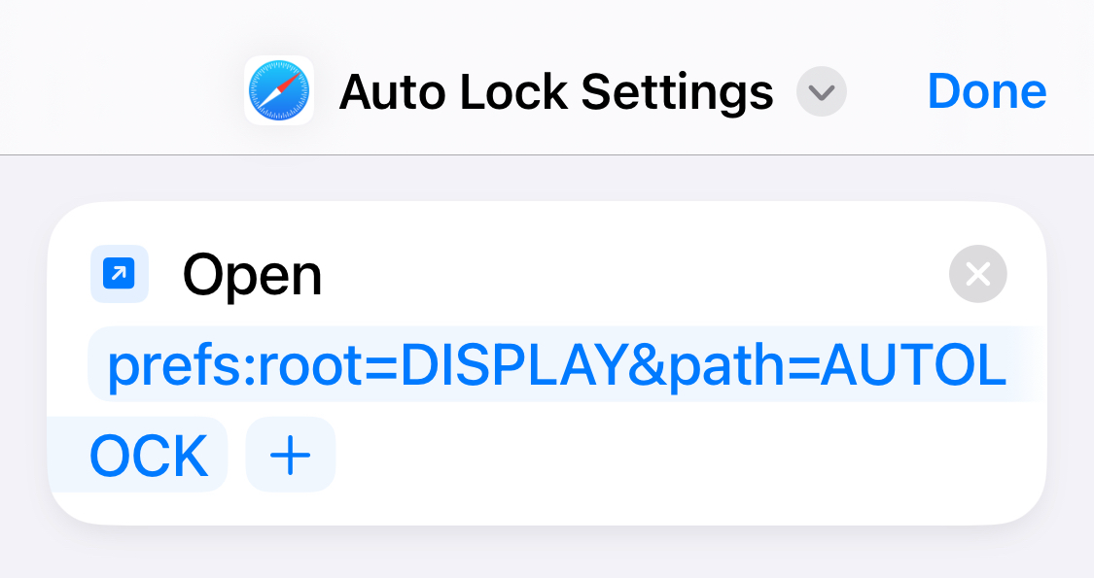This screenshot has width=1094, height=578.
Task: Click the gray background below the action card
Action: point(547,553)
